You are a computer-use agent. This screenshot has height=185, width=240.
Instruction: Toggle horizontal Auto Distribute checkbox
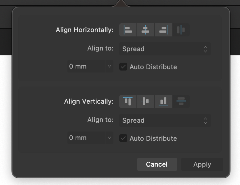123,67
